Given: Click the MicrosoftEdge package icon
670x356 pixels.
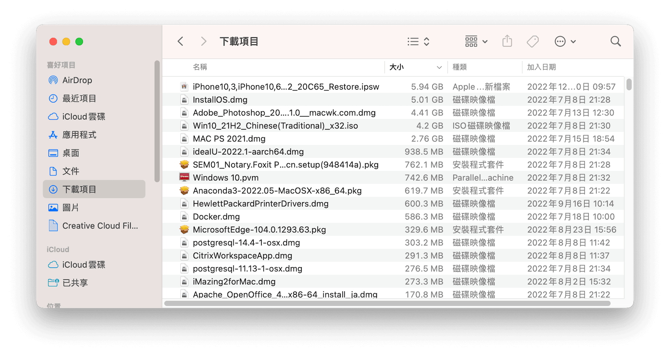Looking at the screenshot, I should 184,230.
